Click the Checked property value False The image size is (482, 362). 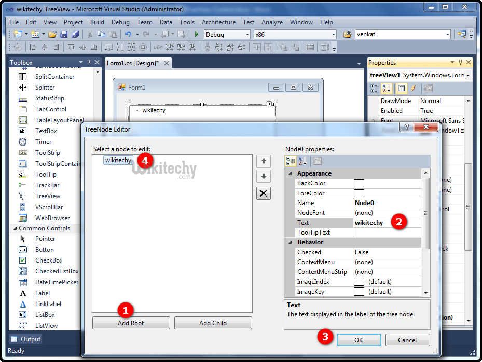[x=387, y=252]
